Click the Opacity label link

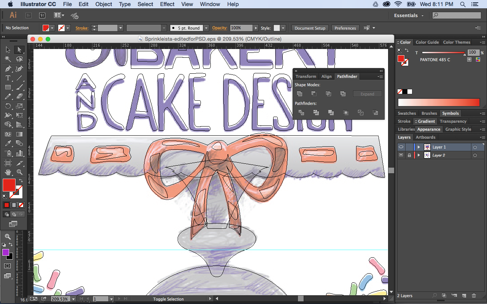[x=220, y=28]
